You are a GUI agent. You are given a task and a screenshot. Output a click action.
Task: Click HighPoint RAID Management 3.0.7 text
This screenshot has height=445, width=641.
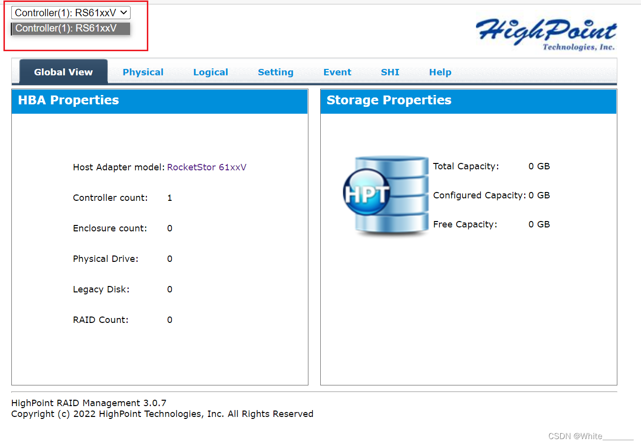89,404
